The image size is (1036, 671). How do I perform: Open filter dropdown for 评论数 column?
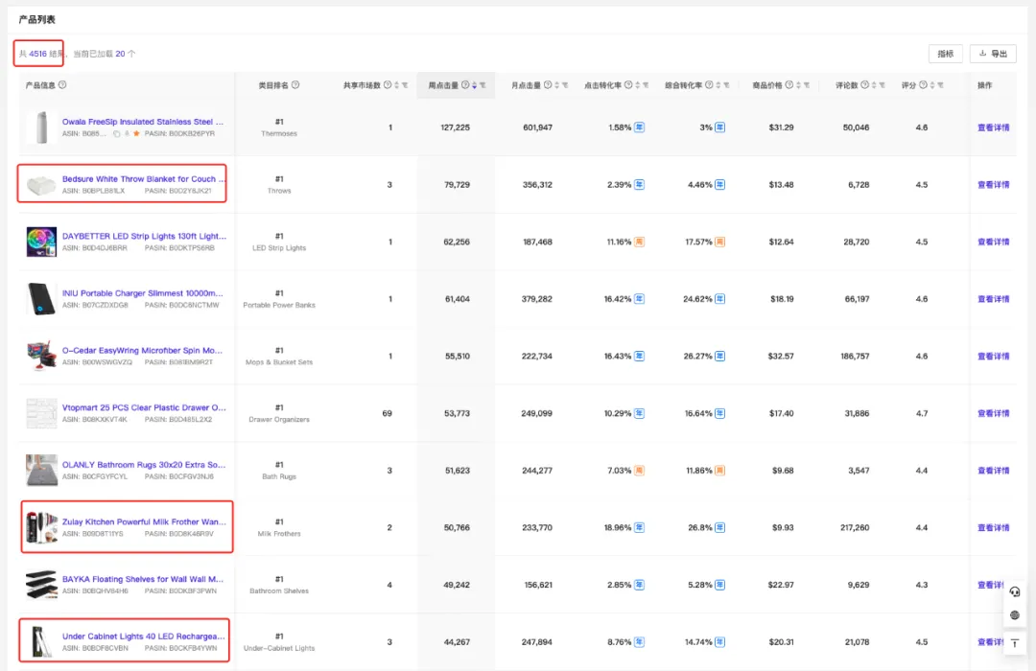pyautogui.click(x=883, y=85)
